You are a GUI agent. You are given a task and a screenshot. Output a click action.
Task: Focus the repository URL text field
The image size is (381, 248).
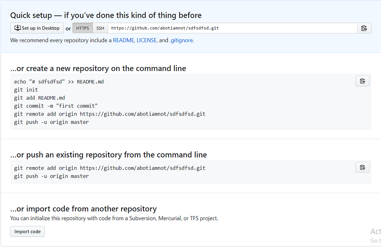[x=232, y=28]
